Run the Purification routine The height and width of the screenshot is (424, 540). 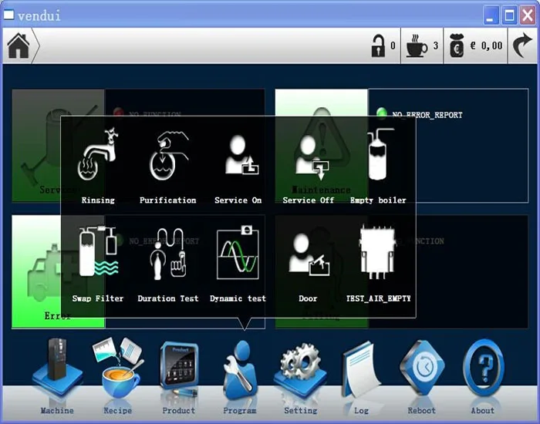point(167,159)
